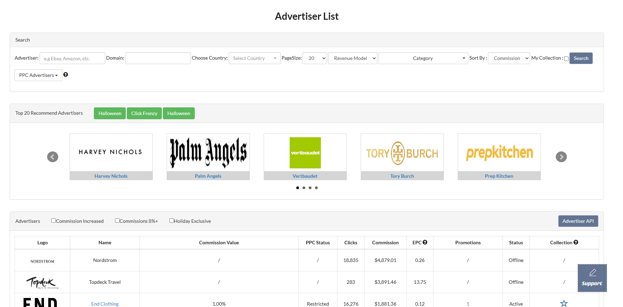Viewport: 623px width, 307px height.
Task: Open the End Clothing advertiser link
Action: [105, 304]
